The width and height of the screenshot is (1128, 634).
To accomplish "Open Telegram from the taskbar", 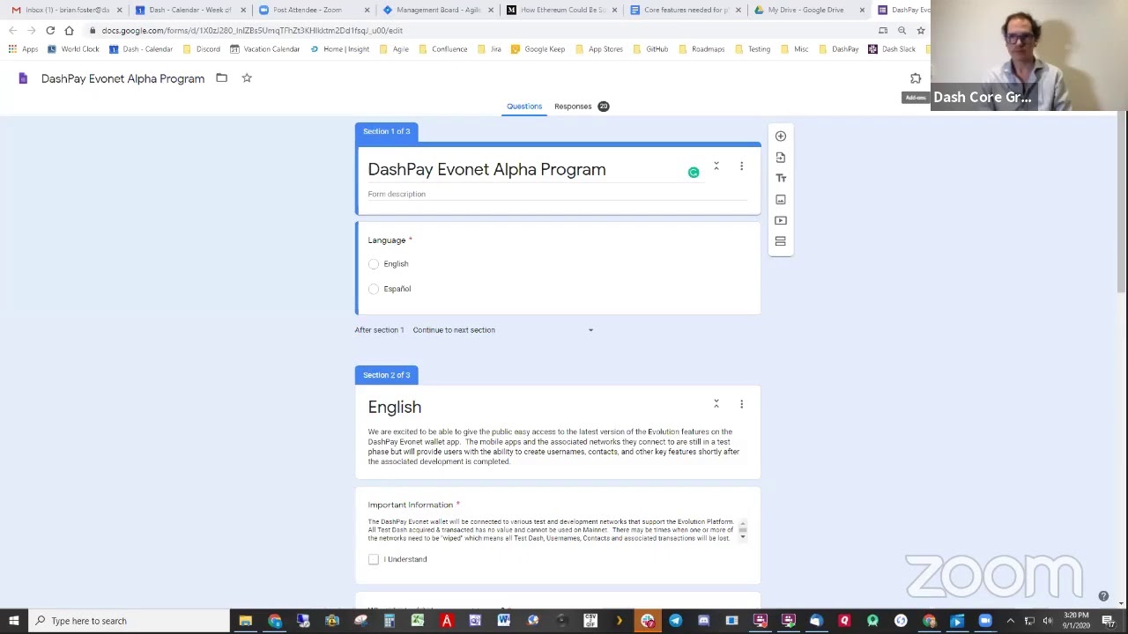I will click(675, 621).
